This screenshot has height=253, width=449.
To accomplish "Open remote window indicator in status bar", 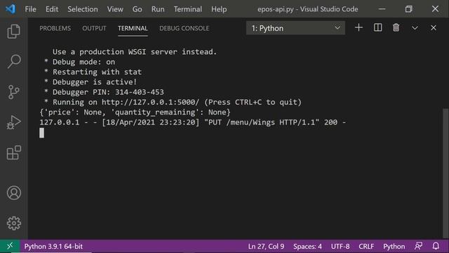I will pyautogui.click(x=10, y=246).
